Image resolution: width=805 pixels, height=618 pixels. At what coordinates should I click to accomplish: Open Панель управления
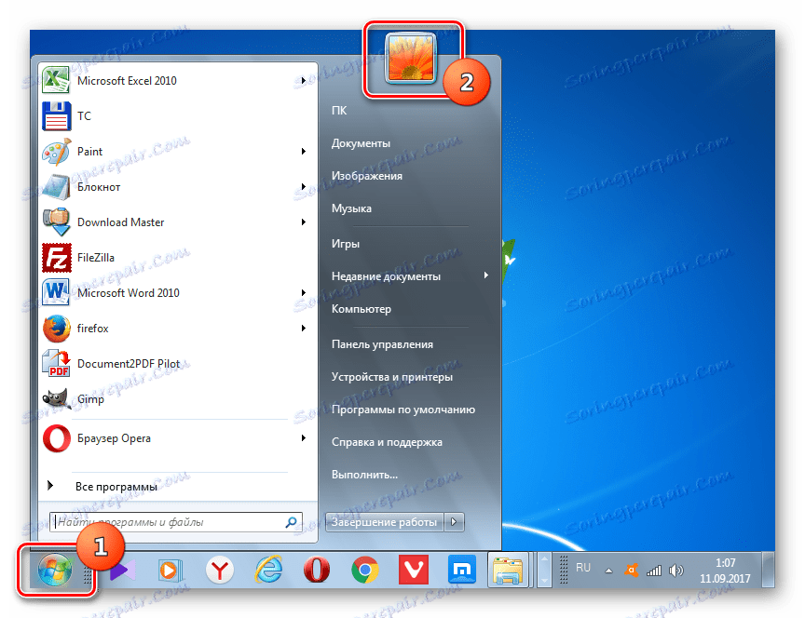pyautogui.click(x=382, y=344)
